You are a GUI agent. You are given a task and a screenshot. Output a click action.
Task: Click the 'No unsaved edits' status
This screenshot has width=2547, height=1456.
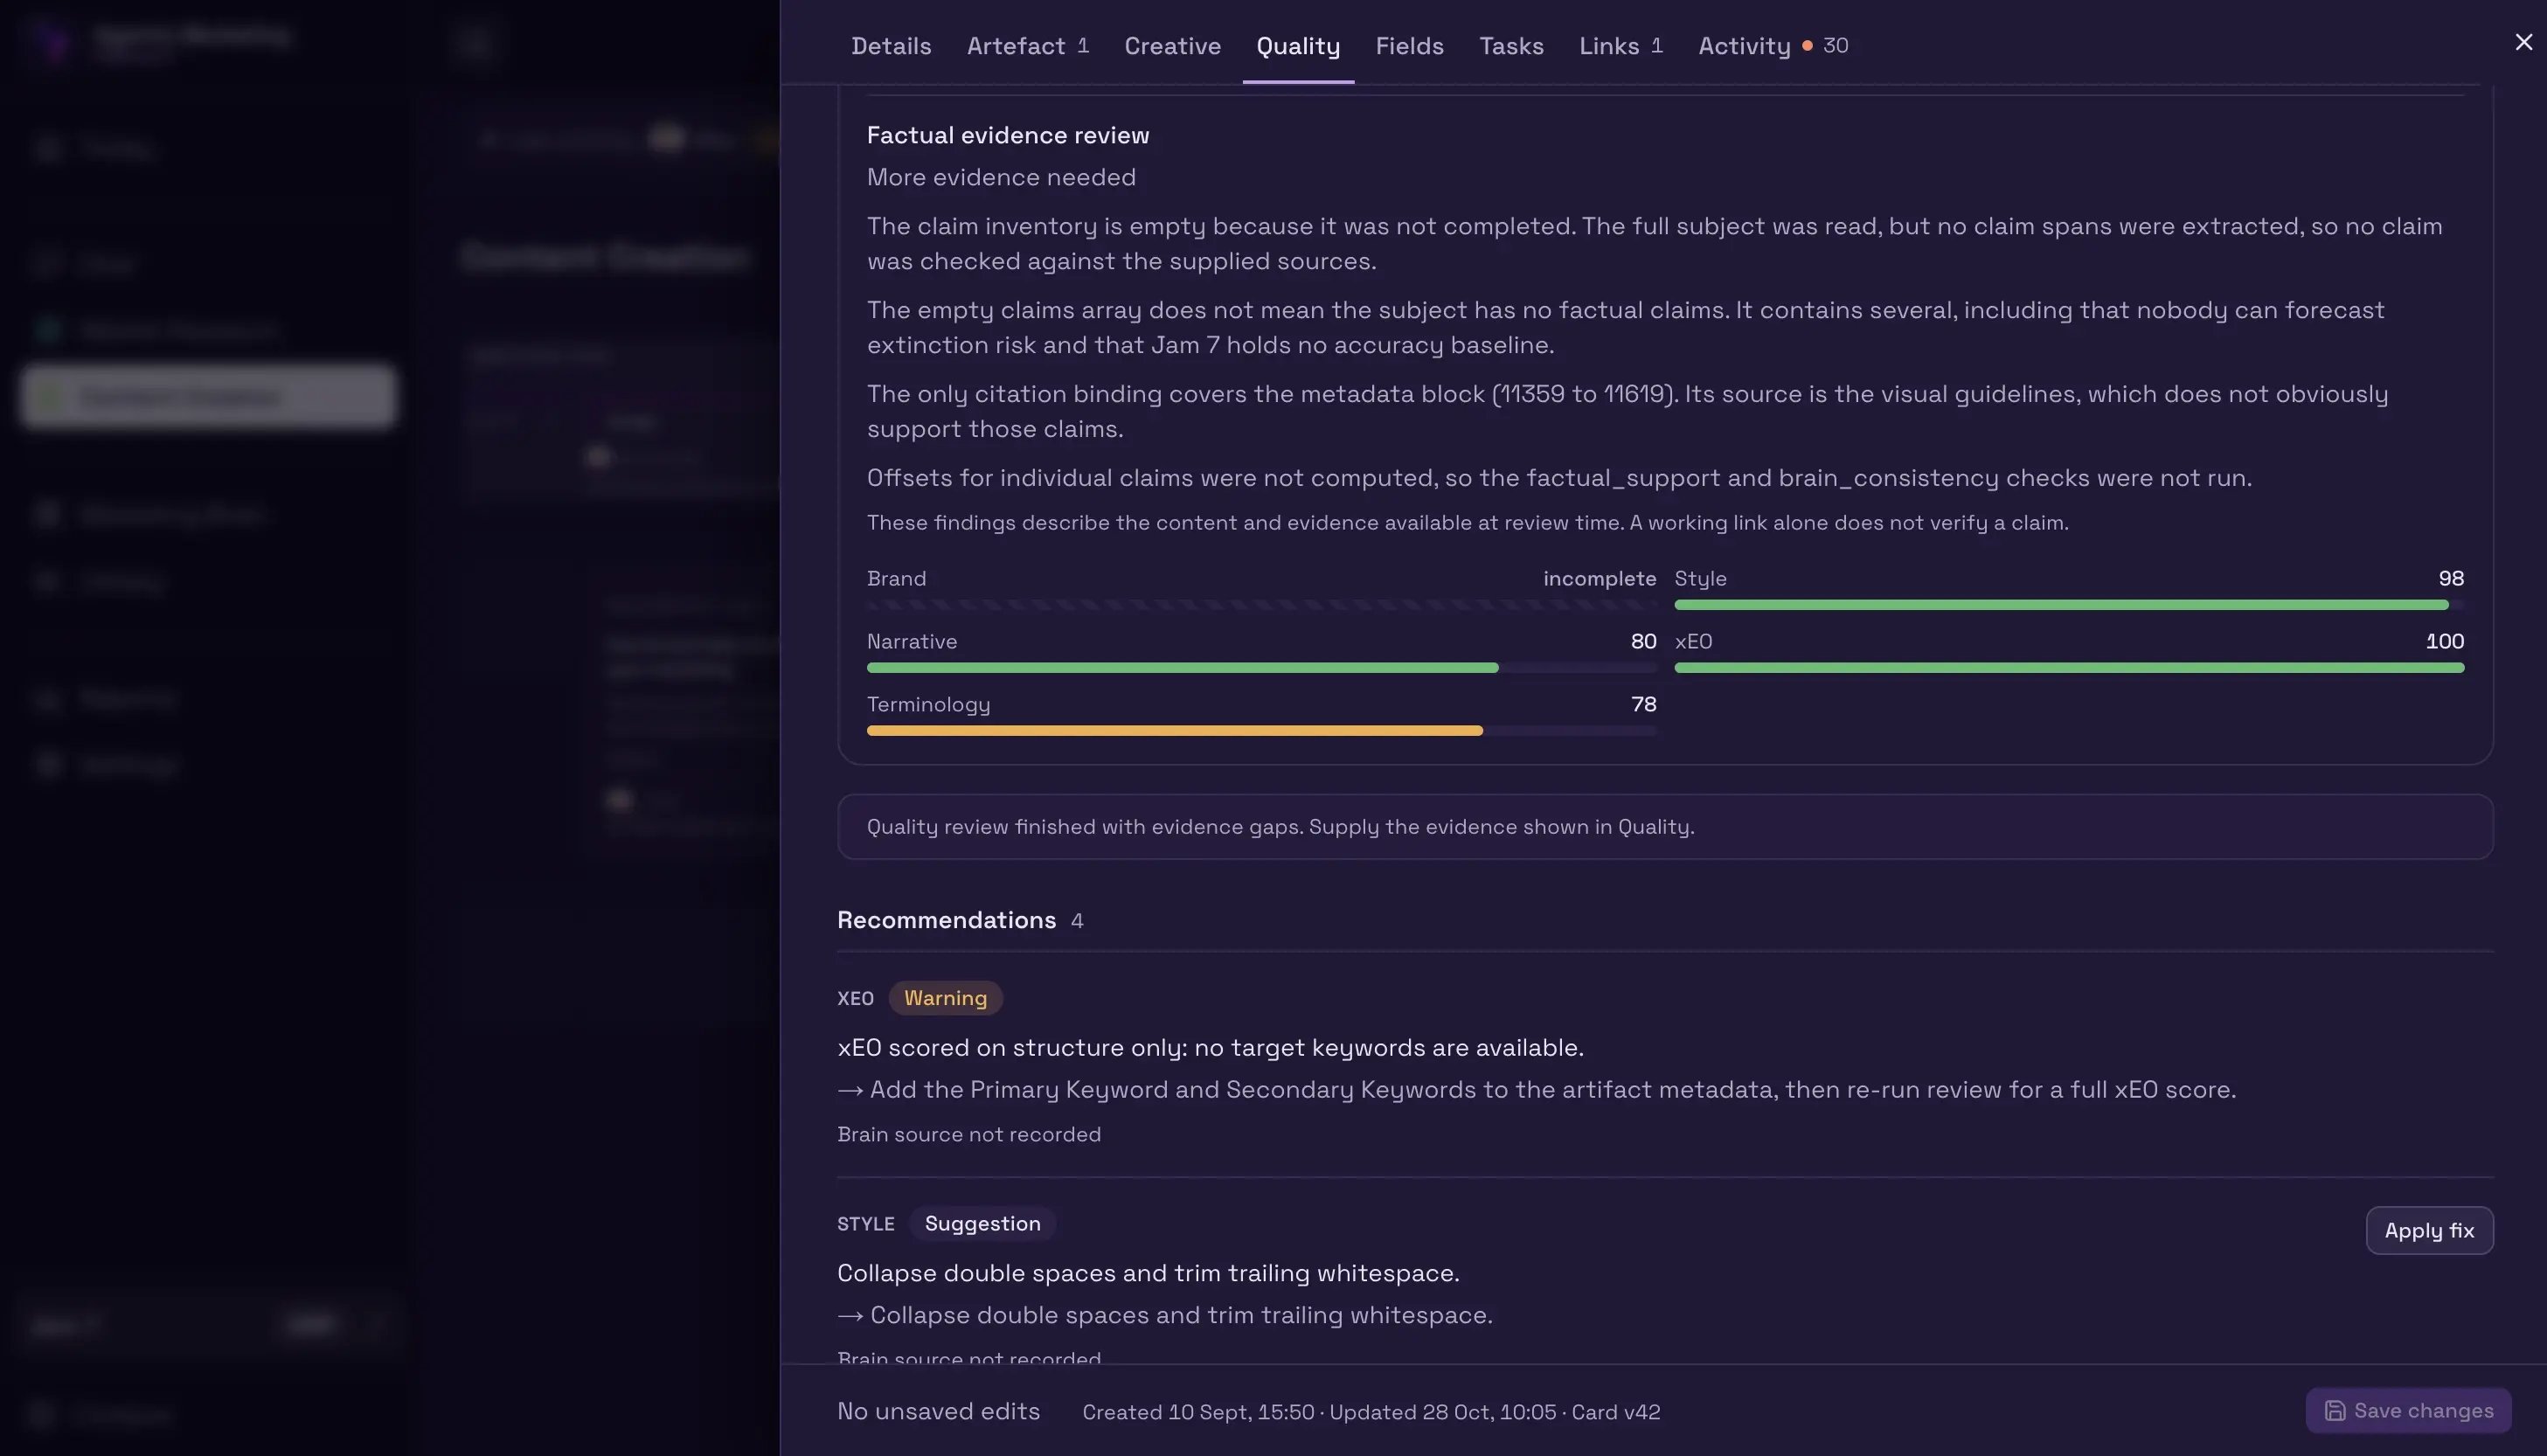[938, 1411]
